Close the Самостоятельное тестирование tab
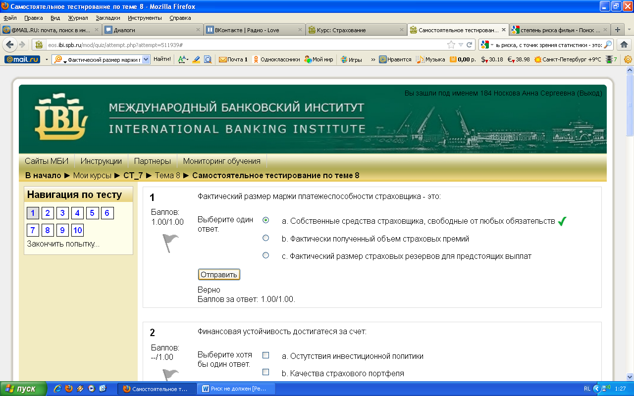 pos(504,30)
